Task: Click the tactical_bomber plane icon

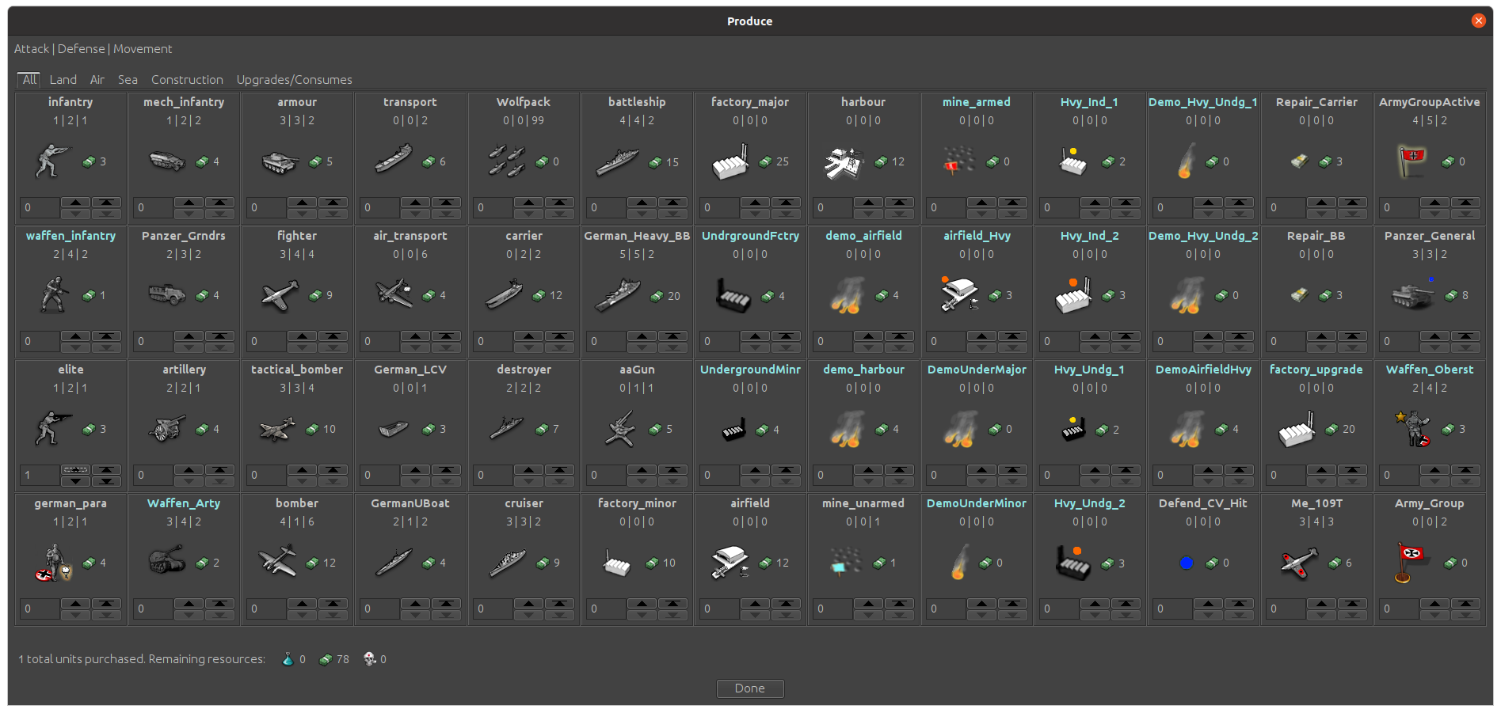Action: (x=277, y=430)
